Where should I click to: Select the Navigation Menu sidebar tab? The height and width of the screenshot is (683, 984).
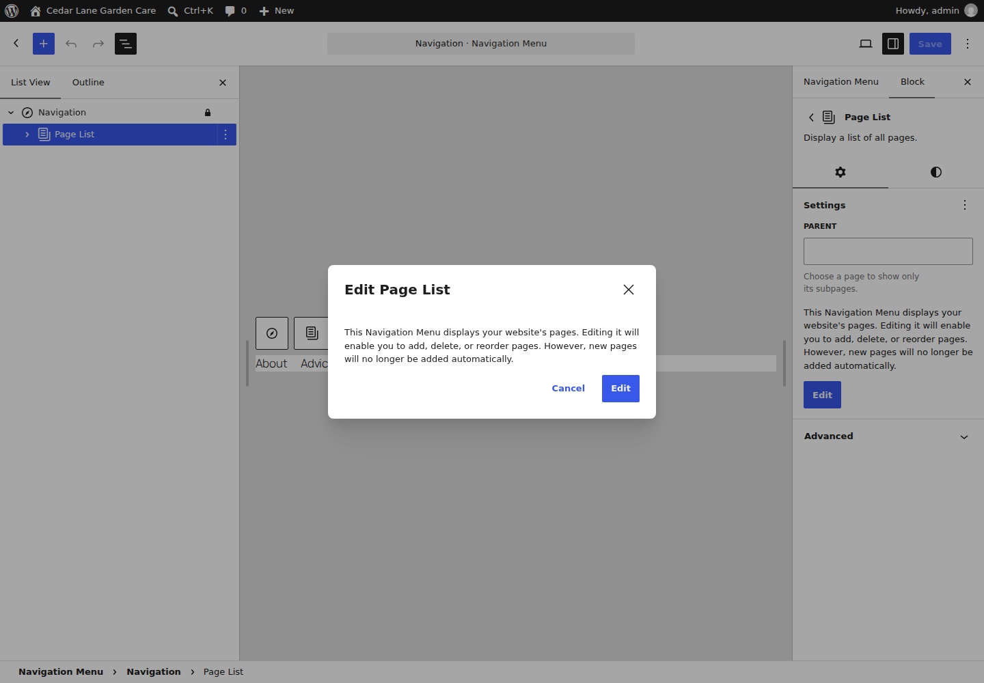coord(841,82)
